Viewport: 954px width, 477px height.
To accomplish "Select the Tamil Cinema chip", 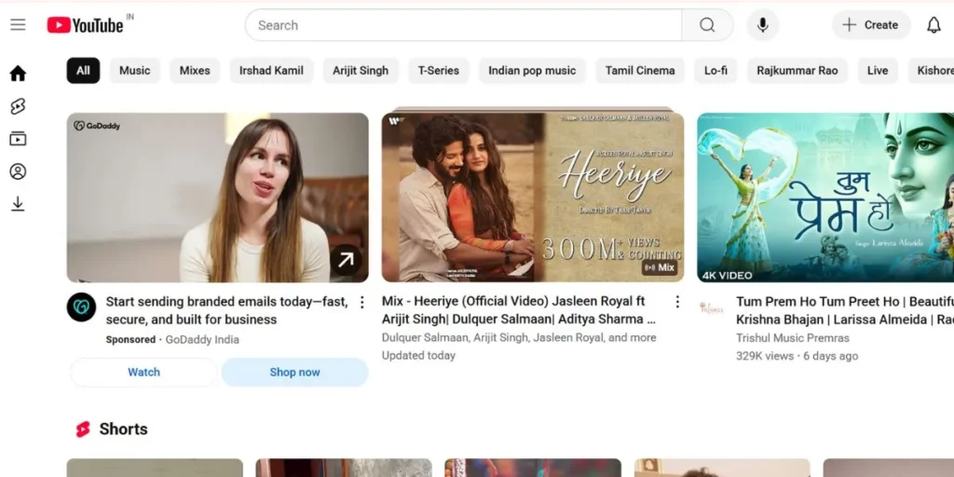I will pyautogui.click(x=639, y=71).
